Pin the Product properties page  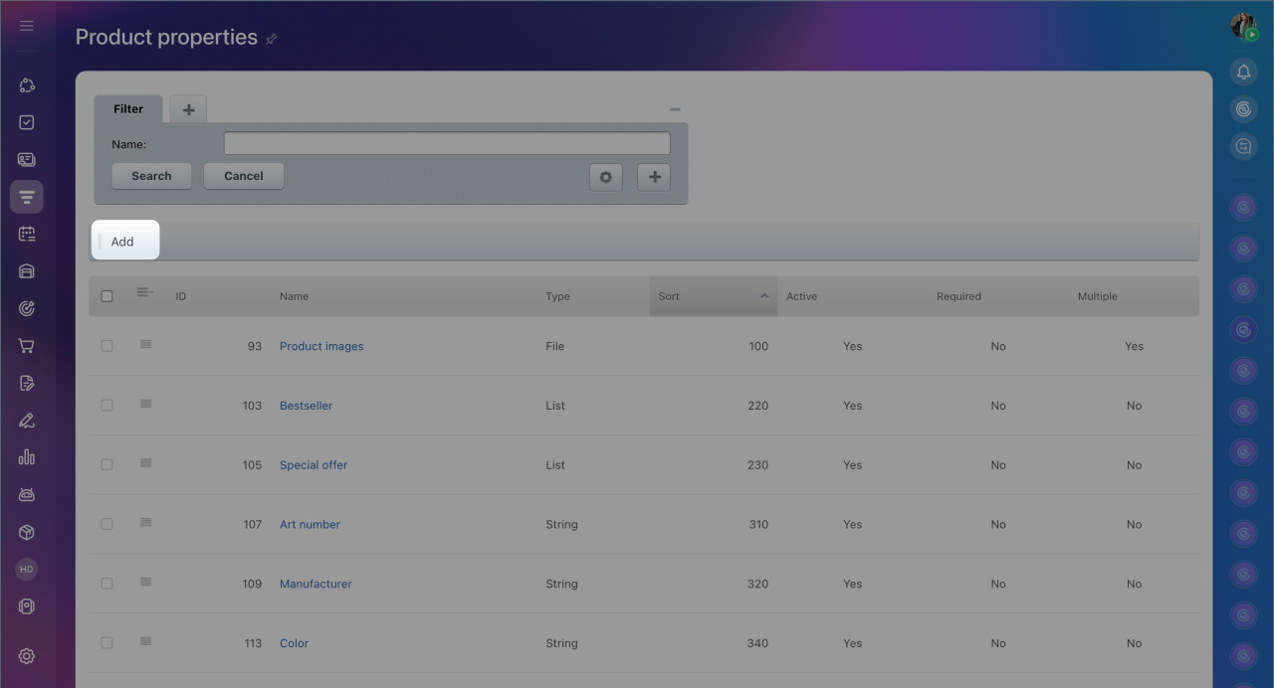272,39
